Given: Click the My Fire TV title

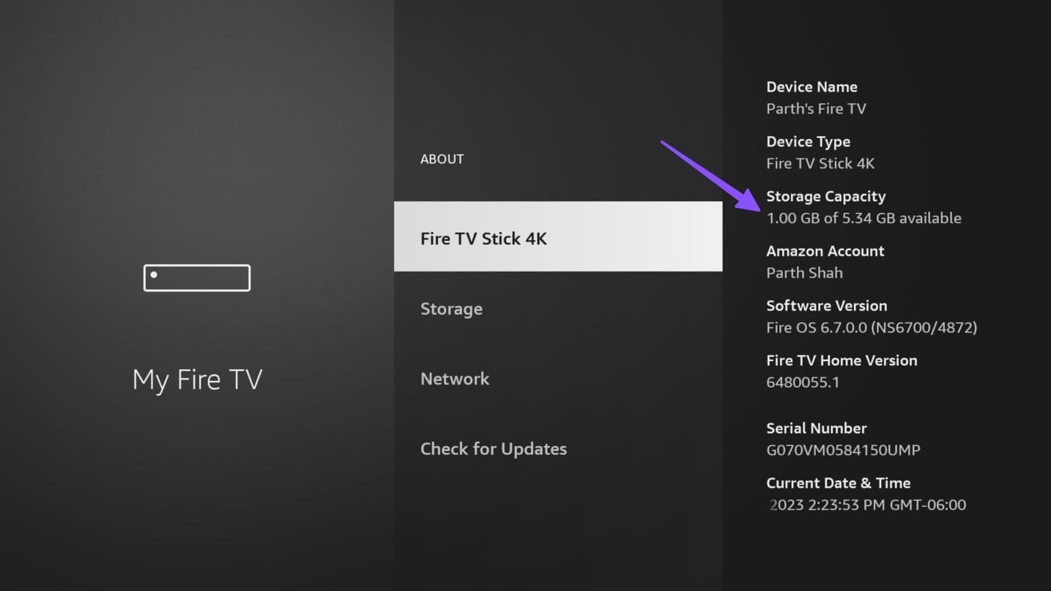Looking at the screenshot, I should [x=197, y=380].
